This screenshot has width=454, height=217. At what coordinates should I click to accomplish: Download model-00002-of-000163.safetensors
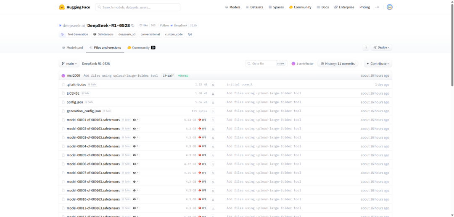[x=213, y=129]
